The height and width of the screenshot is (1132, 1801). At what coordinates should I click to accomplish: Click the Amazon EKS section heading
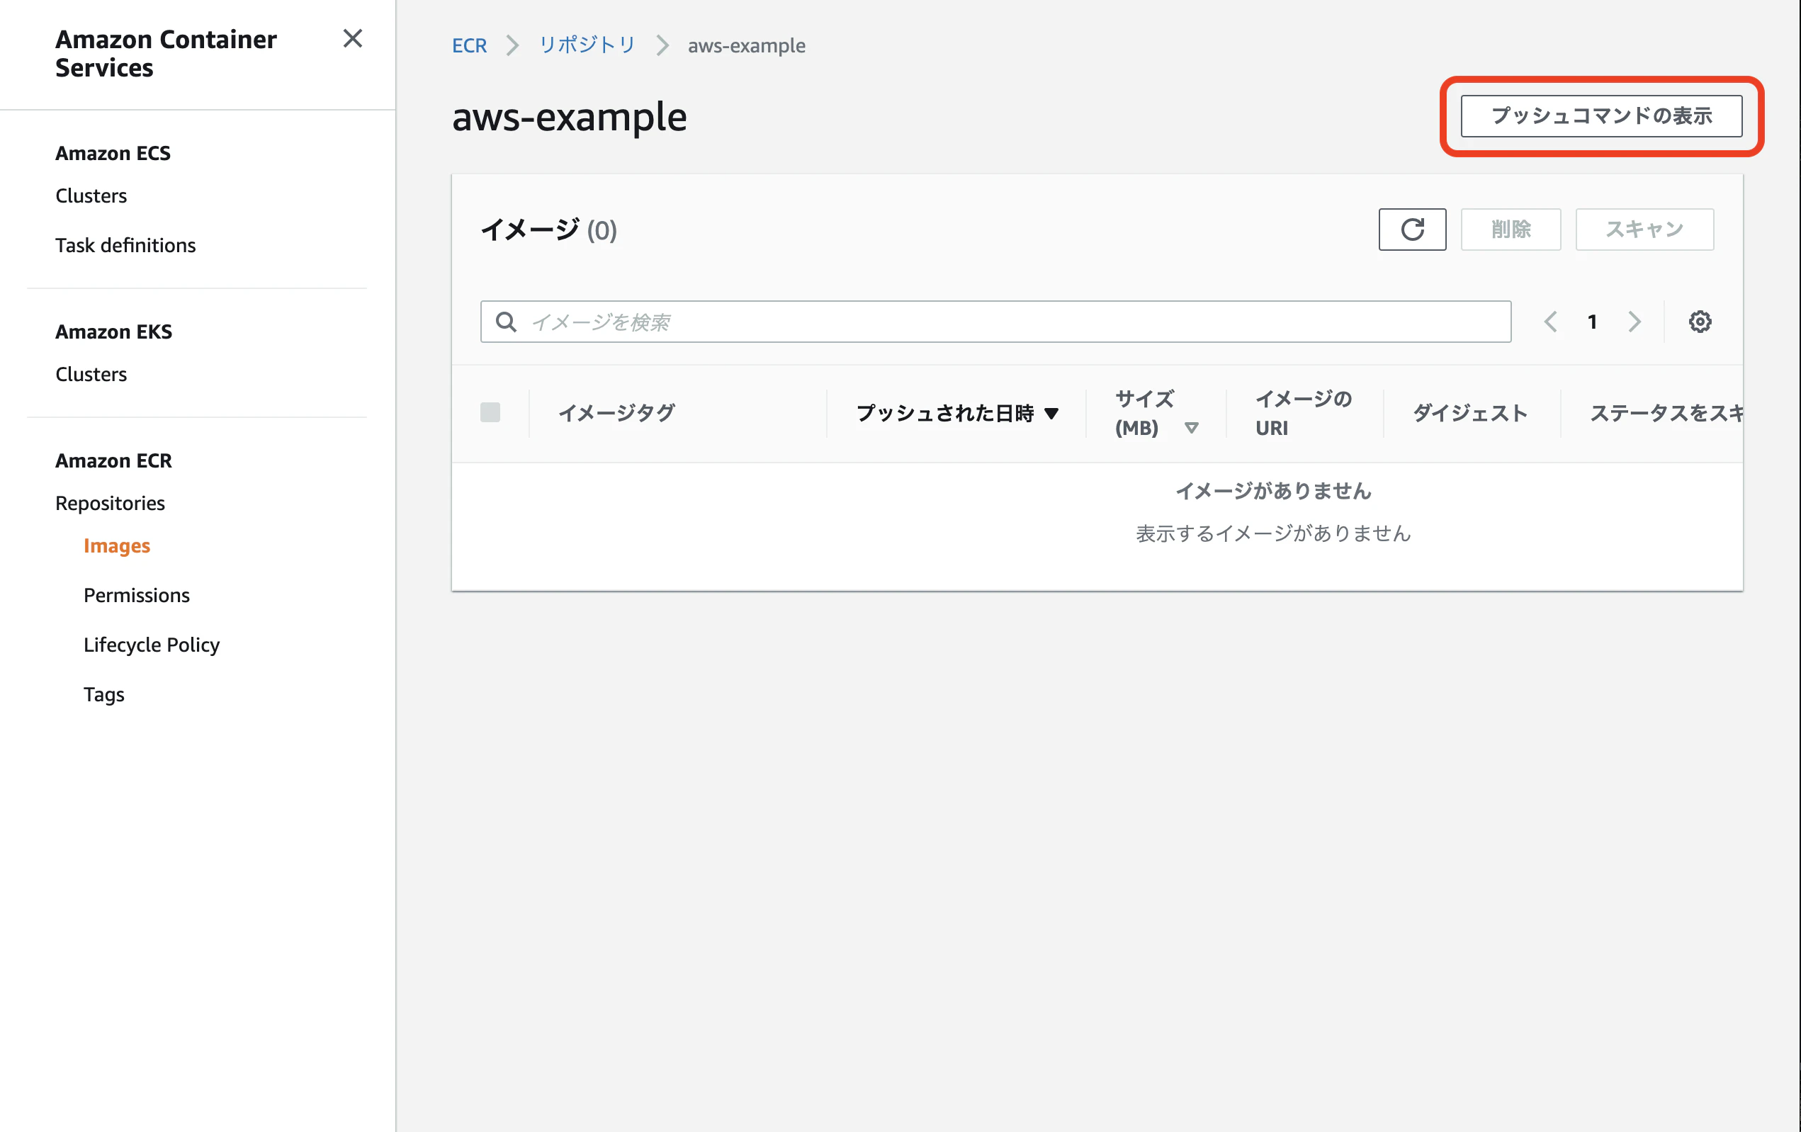point(113,332)
